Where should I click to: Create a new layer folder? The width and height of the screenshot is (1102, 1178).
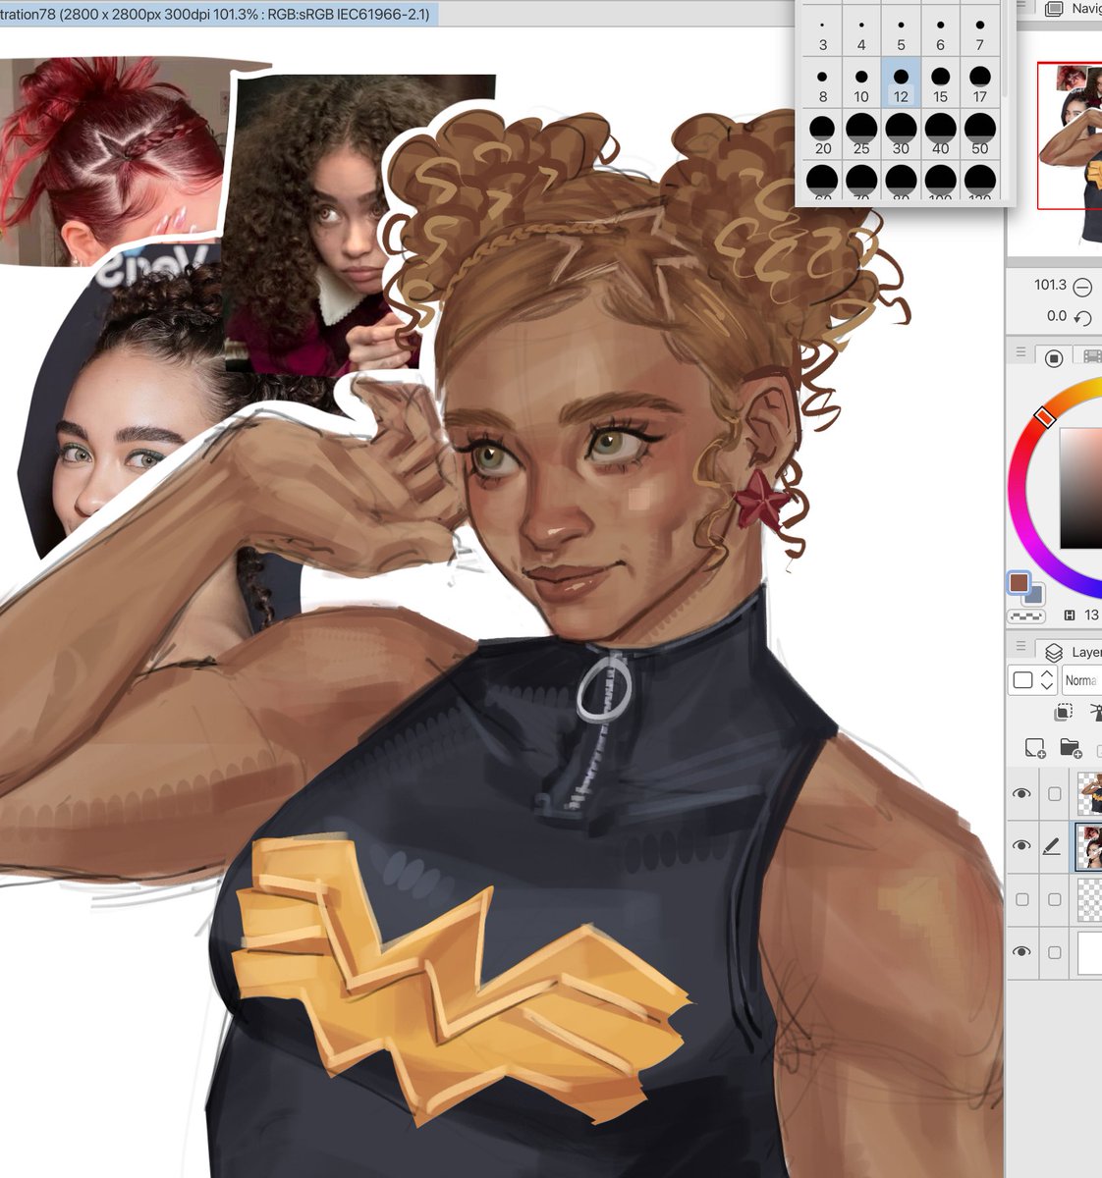pyautogui.click(x=1071, y=749)
